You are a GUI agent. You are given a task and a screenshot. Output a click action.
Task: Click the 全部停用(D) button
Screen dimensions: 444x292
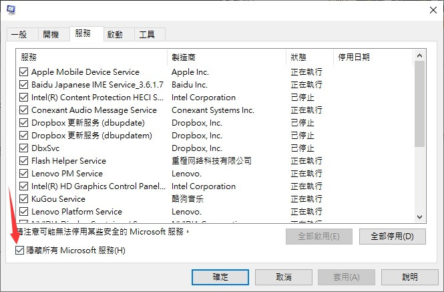coord(393,237)
